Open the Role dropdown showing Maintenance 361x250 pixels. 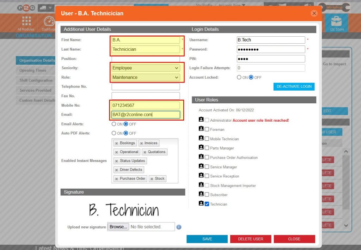point(146,77)
